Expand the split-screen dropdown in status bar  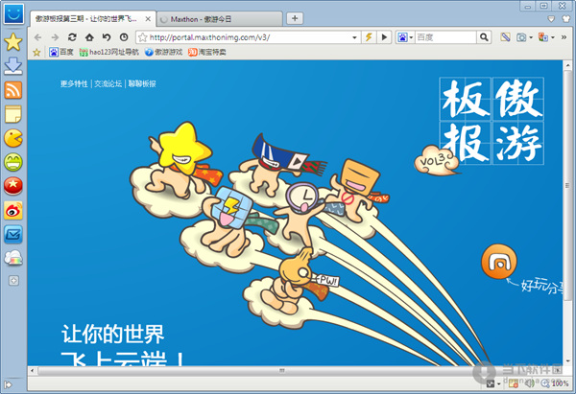point(499,384)
